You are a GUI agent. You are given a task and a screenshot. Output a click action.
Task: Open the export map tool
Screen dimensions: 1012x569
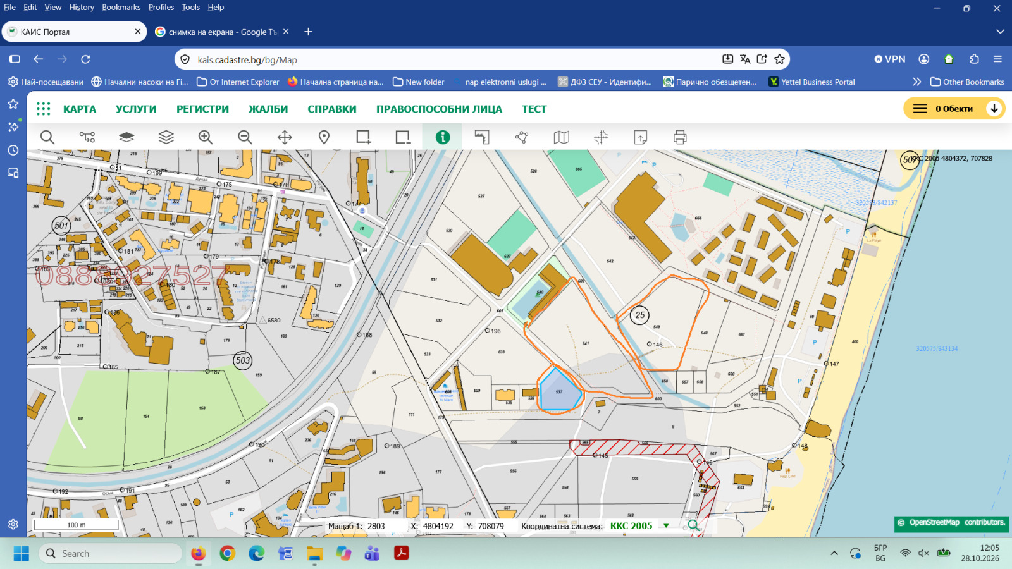[641, 137]
